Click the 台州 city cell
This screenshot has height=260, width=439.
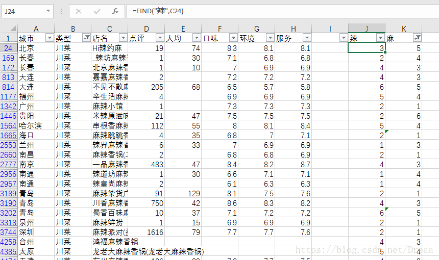point(36,242)
